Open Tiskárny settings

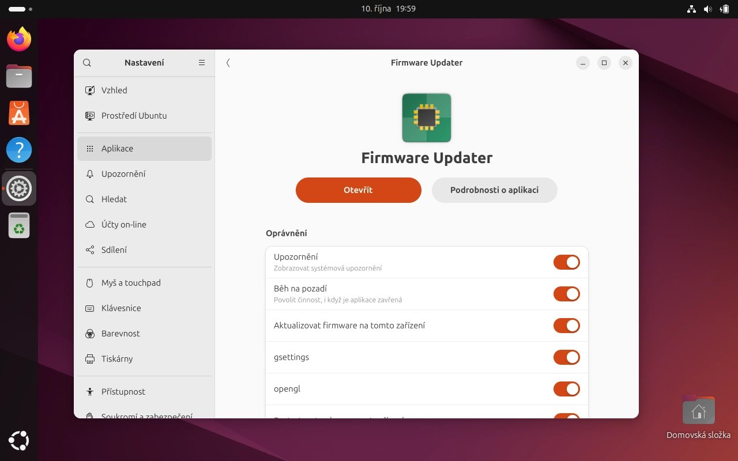tap(144, 359)
